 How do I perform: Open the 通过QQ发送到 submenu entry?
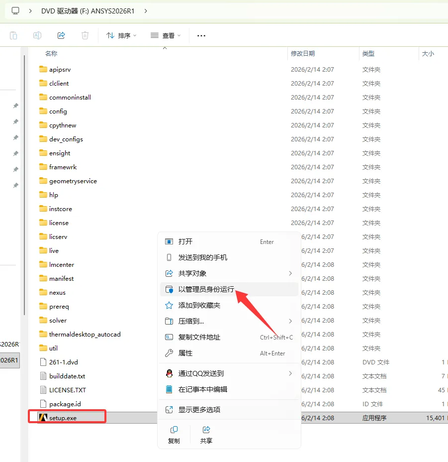click(x=229, y=373)
